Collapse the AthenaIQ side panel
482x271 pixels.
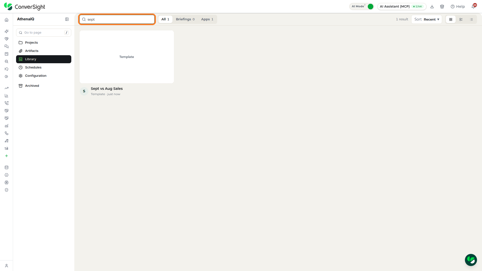click(x=67, y=19)
